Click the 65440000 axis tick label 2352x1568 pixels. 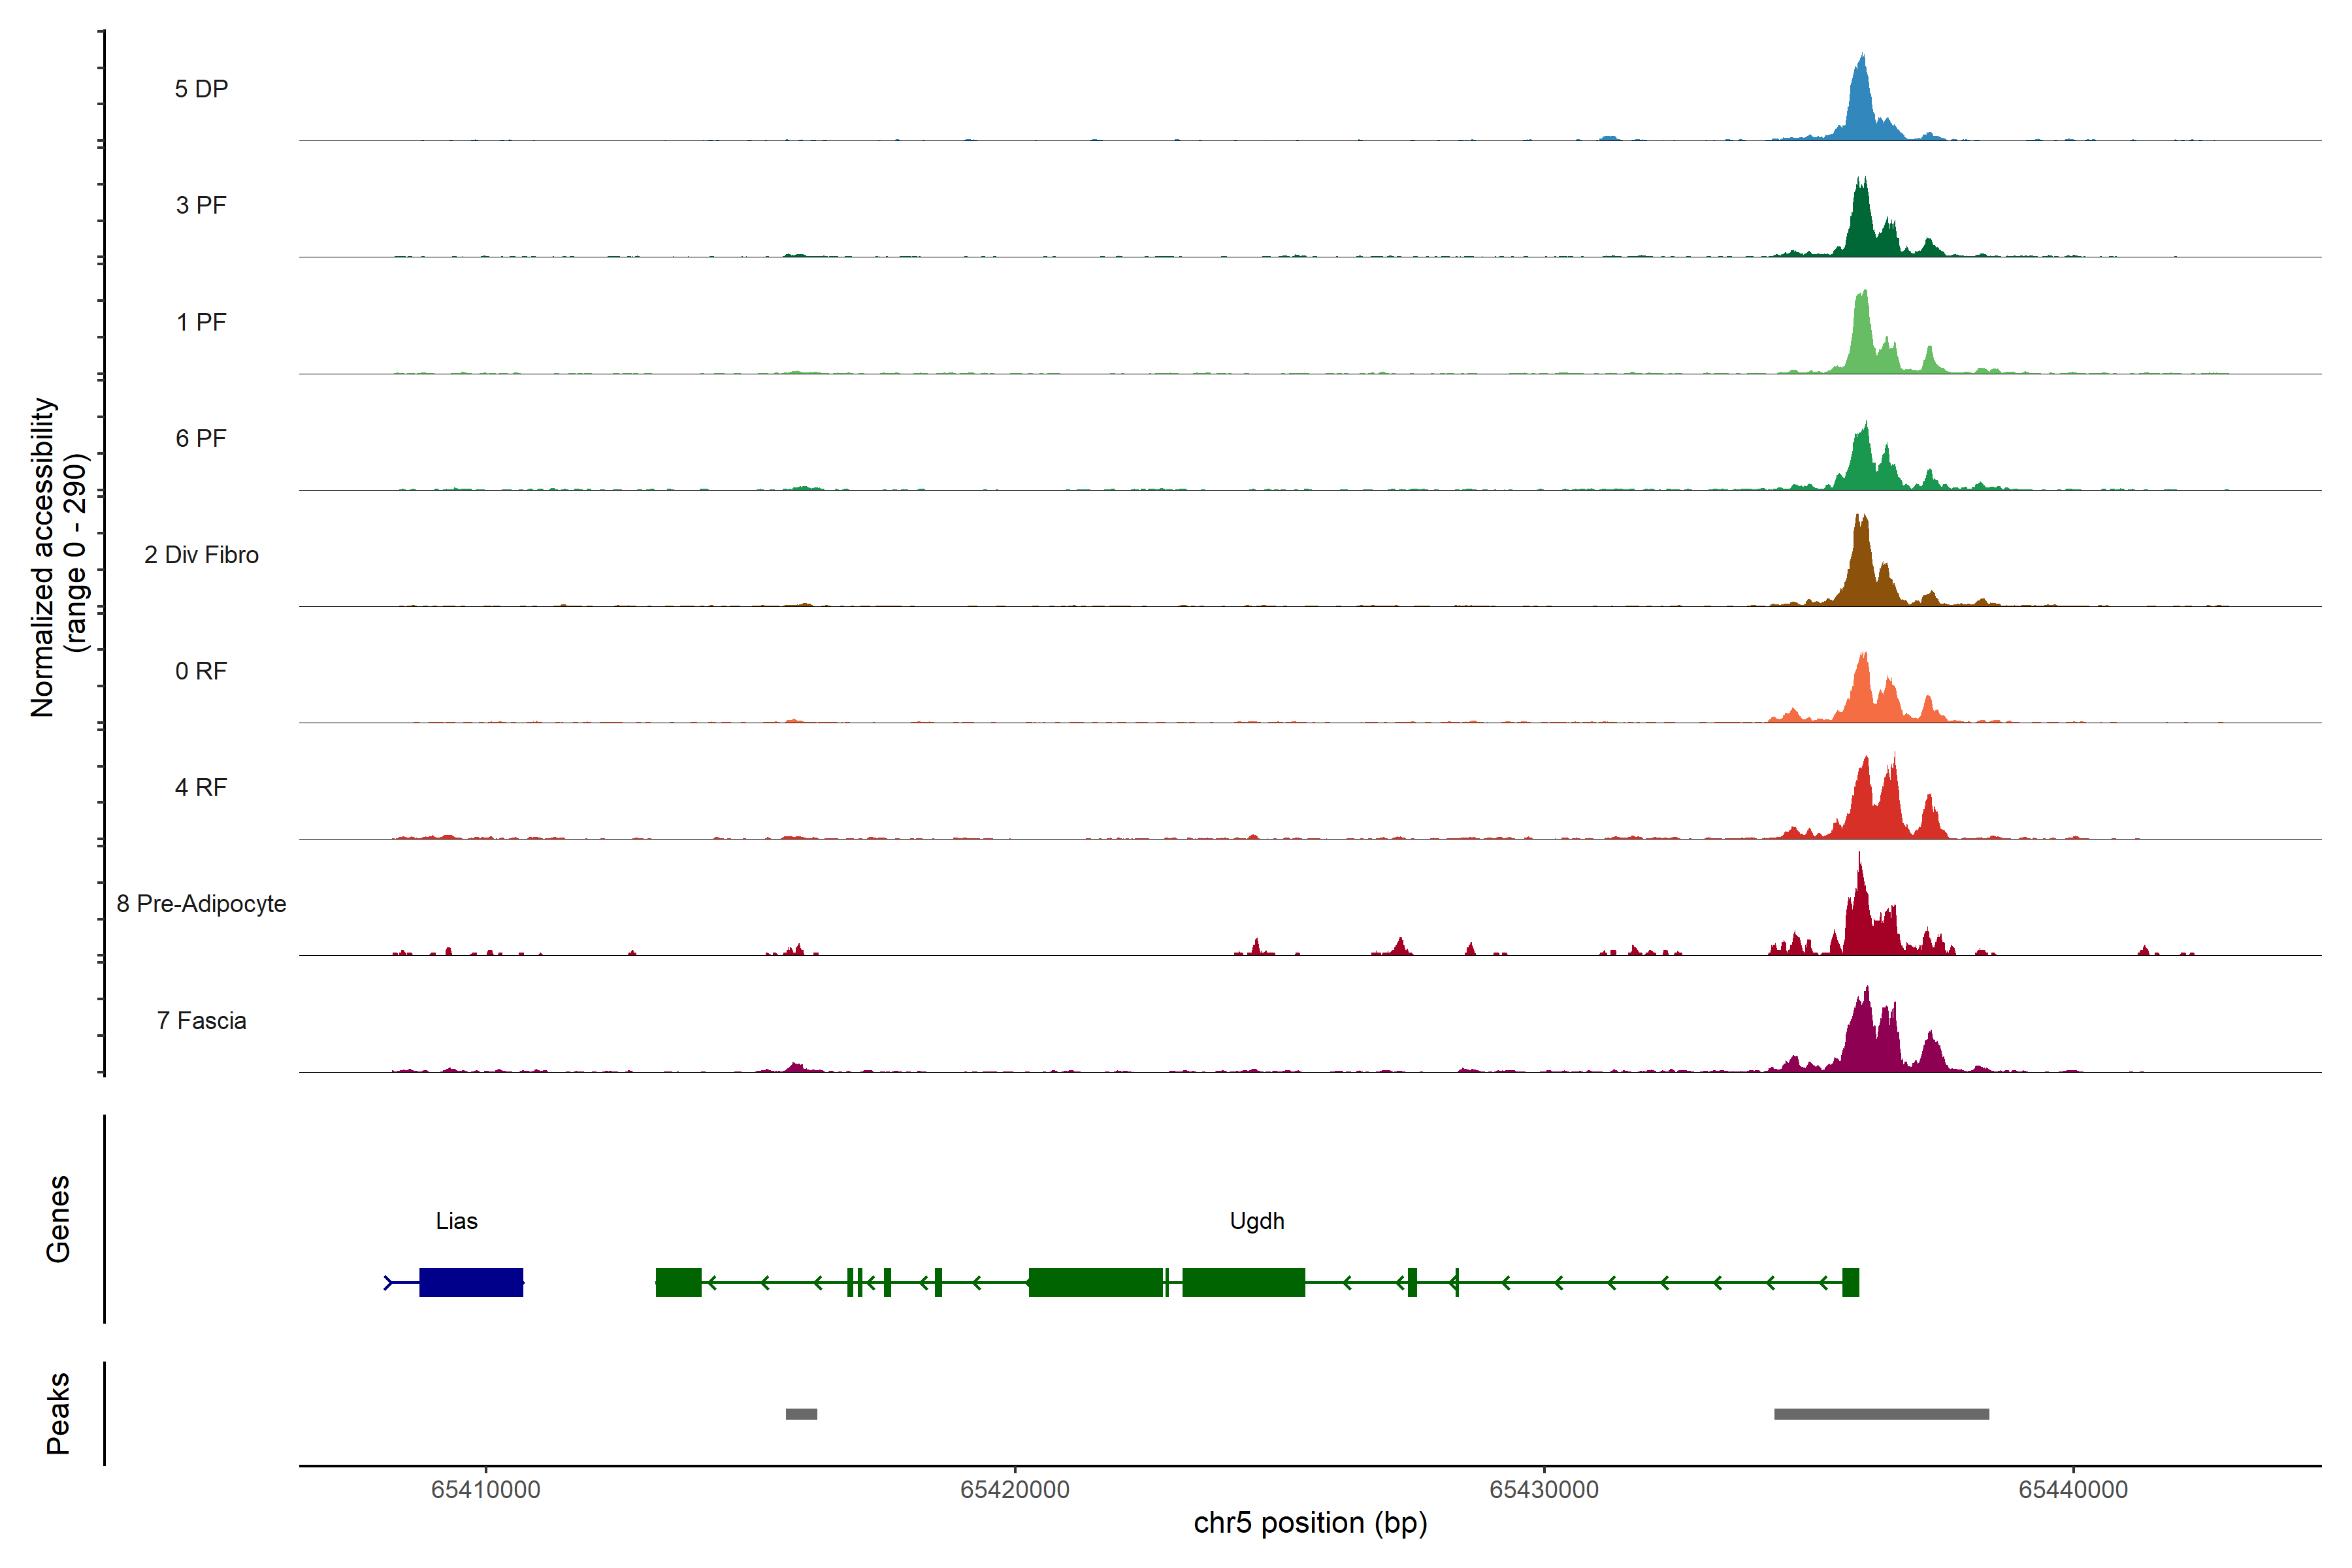[x=2073, y=1490]
